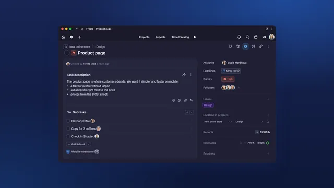Click the home icon beside Design dropdown

(268, 122)
